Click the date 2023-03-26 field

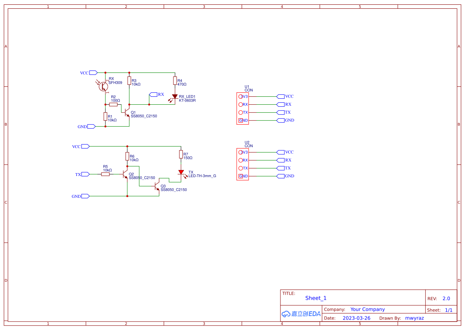(x=356, y=318)
